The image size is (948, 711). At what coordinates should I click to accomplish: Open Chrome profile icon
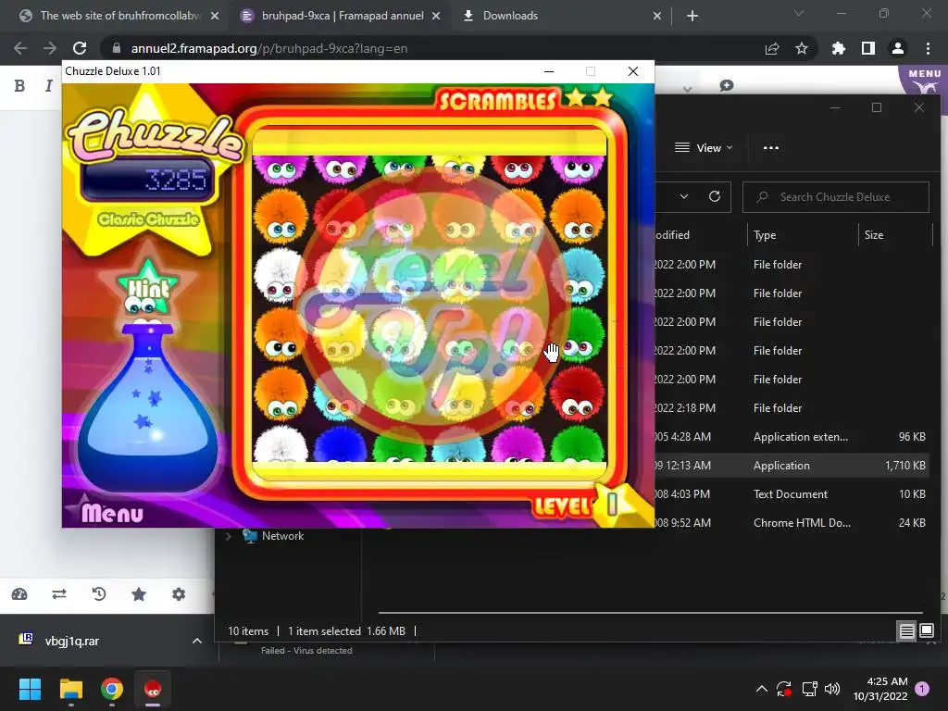[898, 48]
